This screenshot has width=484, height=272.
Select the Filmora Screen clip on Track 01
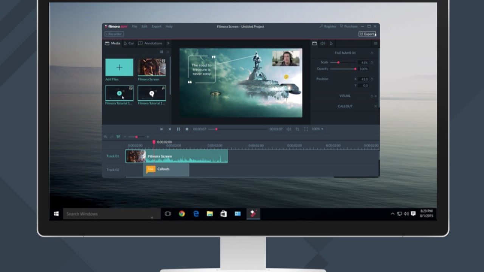[177, 156]
